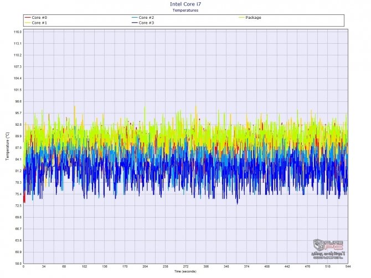Click the dark blue Core #3 legend line

tap(135, 23)
